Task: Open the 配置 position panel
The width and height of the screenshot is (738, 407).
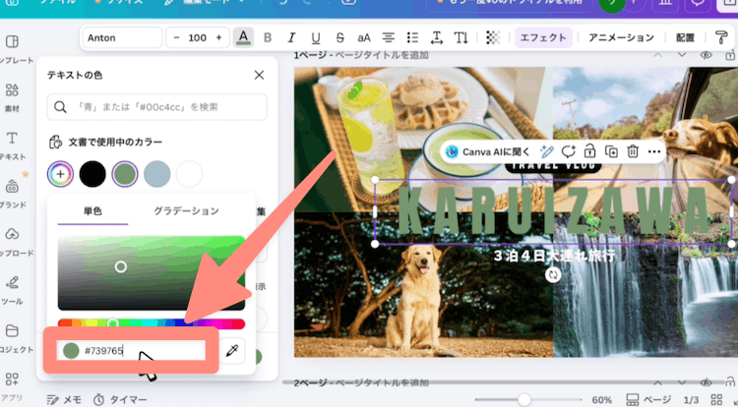Action: [x=685, y=37]
